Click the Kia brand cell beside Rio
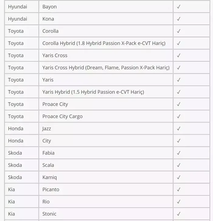Screen dimensions: 213x221 [22, 202]
